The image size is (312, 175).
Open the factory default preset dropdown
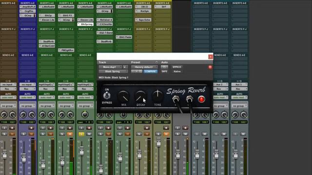coord(144,67)
